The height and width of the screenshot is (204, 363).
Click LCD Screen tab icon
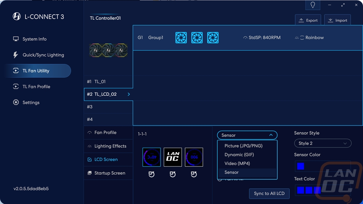[90, 160]
